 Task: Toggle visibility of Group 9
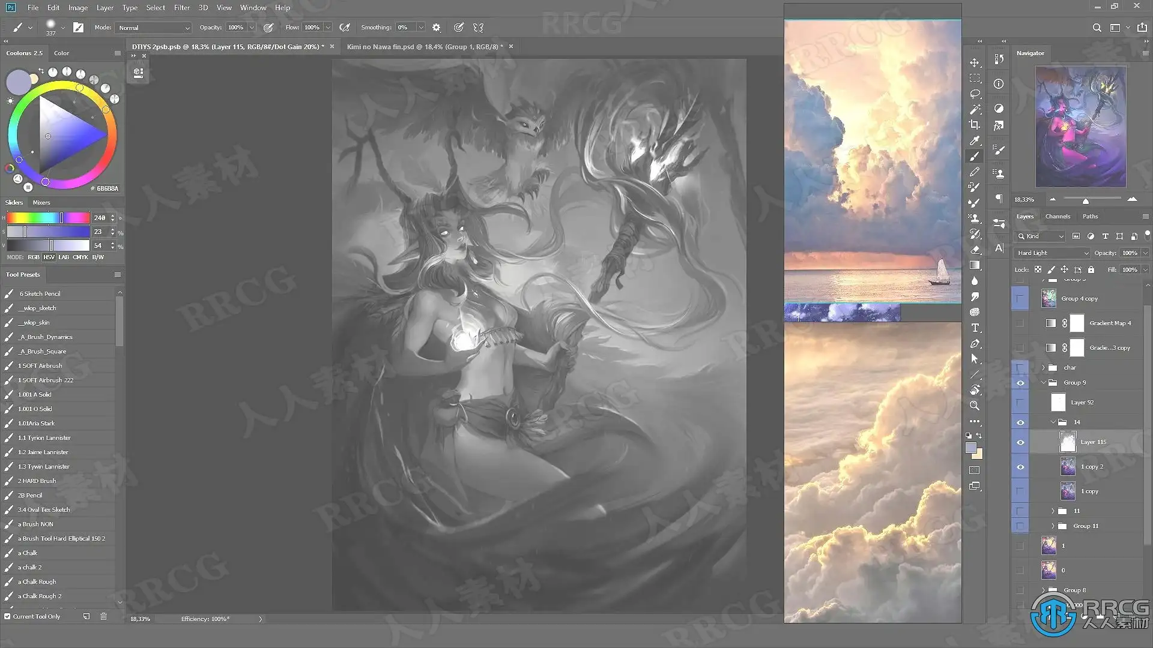(x=1020, y=383)
